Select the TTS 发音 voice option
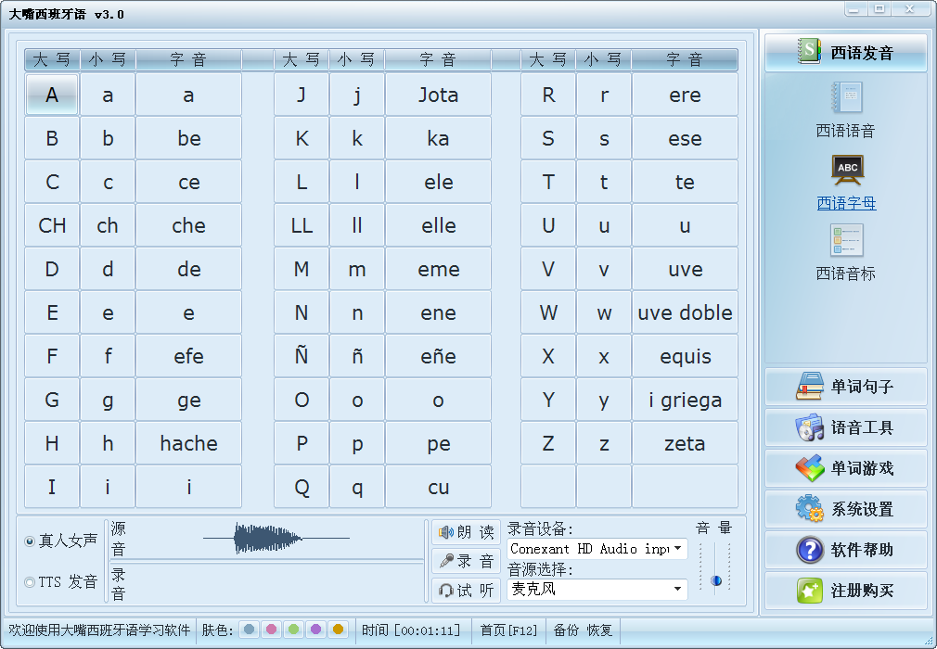This screenshot has height=649, width=937. pyautogui.click(x=60, y=581)
